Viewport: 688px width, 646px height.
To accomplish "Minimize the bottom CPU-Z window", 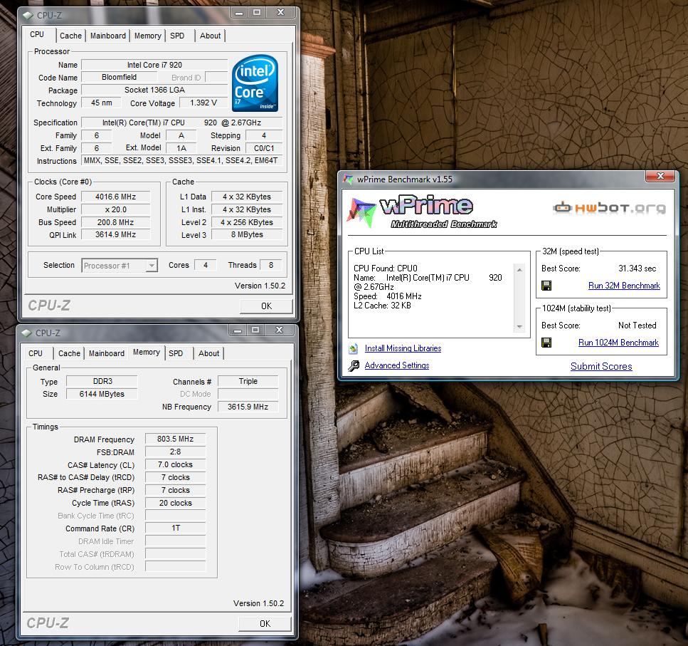I will [x=238, y=330].
